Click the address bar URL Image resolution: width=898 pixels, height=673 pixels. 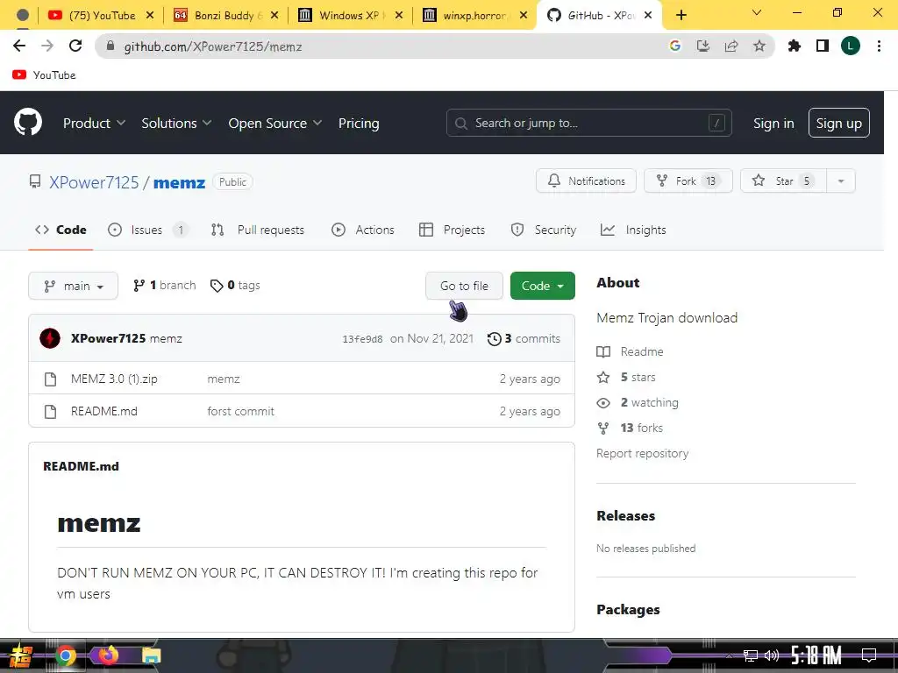[x=213, y=46]
